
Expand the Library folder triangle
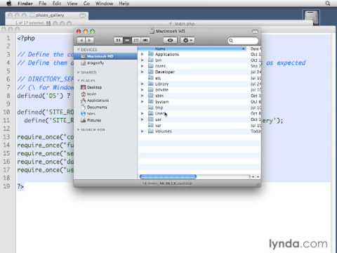[142, 84]
